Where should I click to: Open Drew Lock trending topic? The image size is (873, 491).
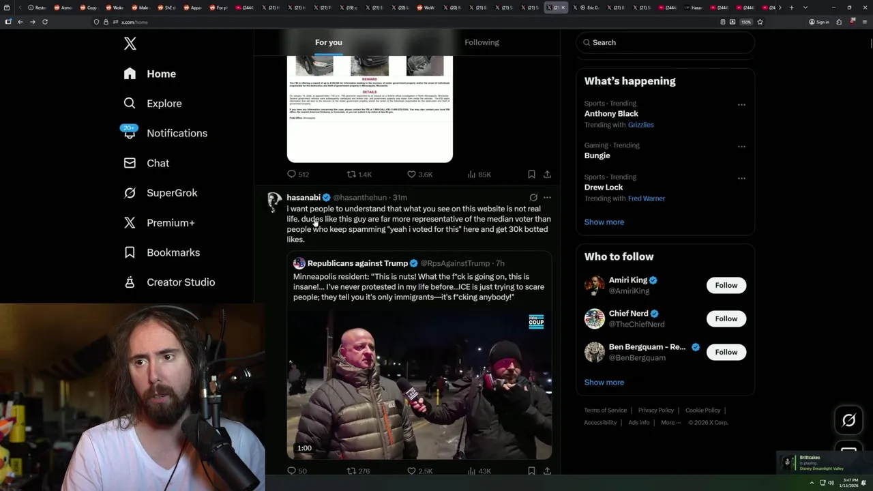(604, 188)
